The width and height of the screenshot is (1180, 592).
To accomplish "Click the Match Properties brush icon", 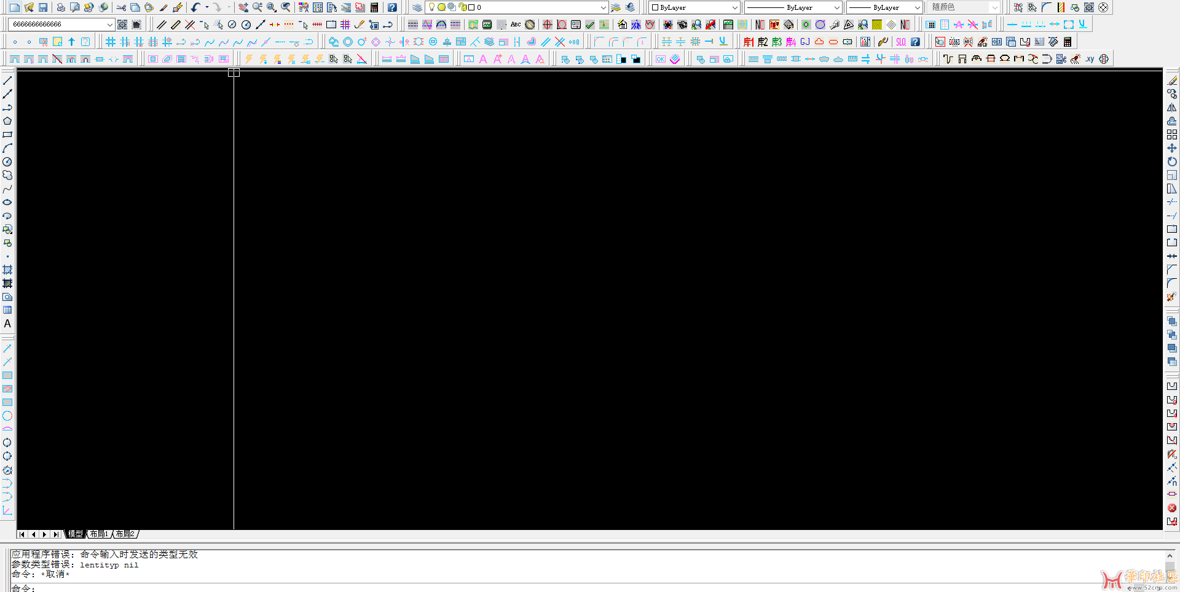I will (163, 7).
